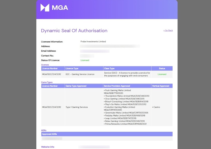This screenshot has width=211, height=149.
Task: Click the Probe Investments Limited licensee name
Action: click(93, 41)
